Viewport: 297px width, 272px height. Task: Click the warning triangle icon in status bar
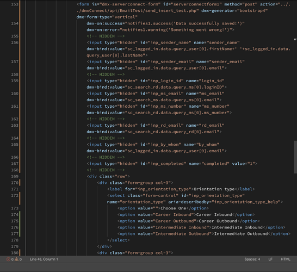coord(16,259)
